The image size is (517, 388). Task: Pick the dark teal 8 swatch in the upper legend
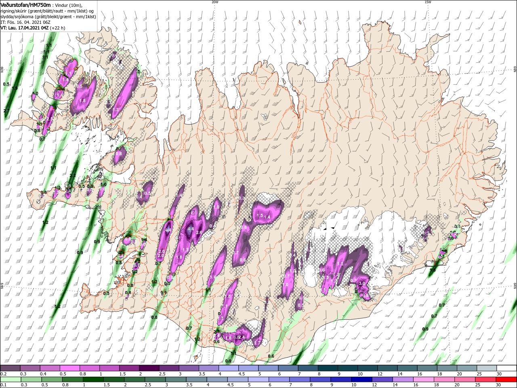(327, 368)
